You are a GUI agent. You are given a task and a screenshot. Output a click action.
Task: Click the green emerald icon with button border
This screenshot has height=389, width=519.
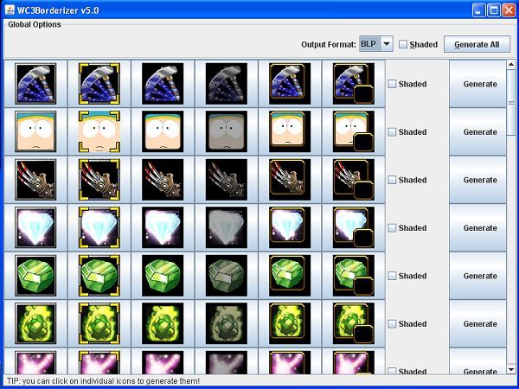35,276
